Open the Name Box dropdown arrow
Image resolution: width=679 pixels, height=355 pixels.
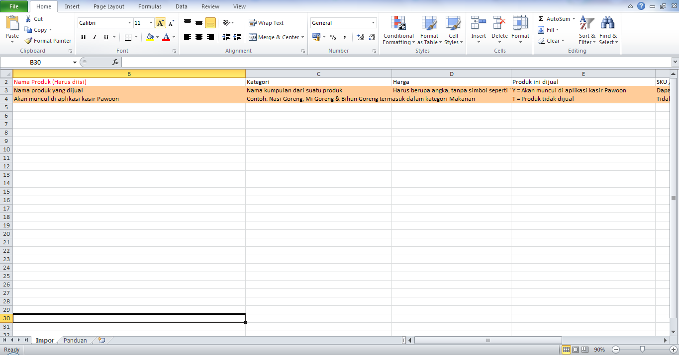pyautogui.click(x=75, y=63)
